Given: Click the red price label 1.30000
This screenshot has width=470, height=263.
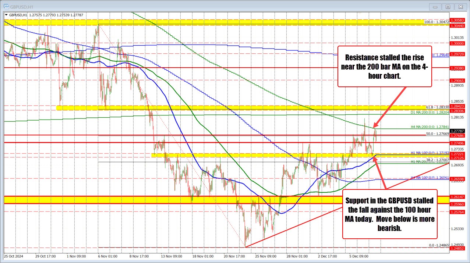Looking at the screenshot, I should (458, 43).
